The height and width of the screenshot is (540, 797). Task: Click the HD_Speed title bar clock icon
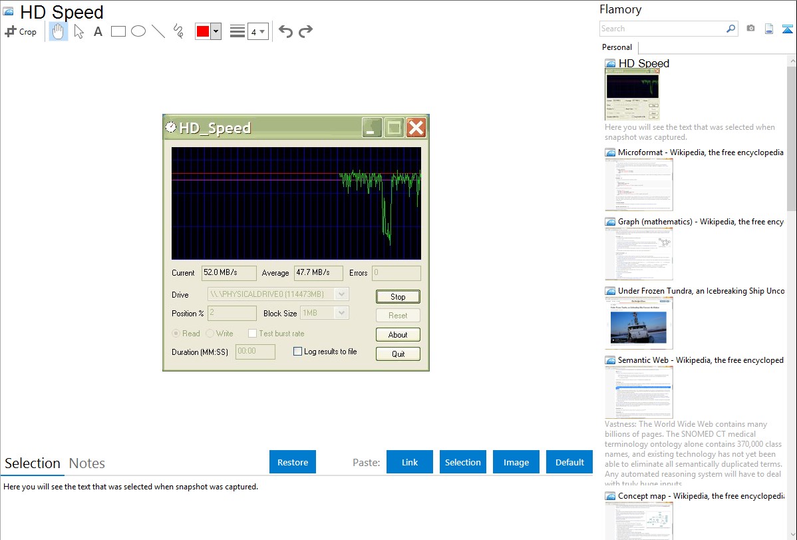pos(171,127)
